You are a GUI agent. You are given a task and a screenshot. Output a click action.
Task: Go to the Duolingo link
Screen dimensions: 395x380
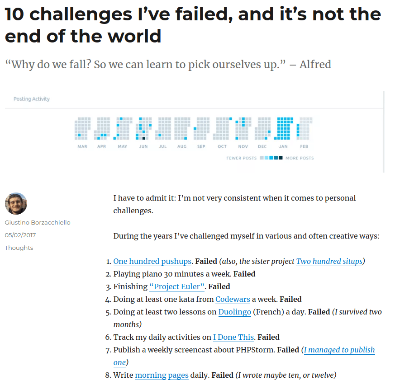click(x=234, y=312)
